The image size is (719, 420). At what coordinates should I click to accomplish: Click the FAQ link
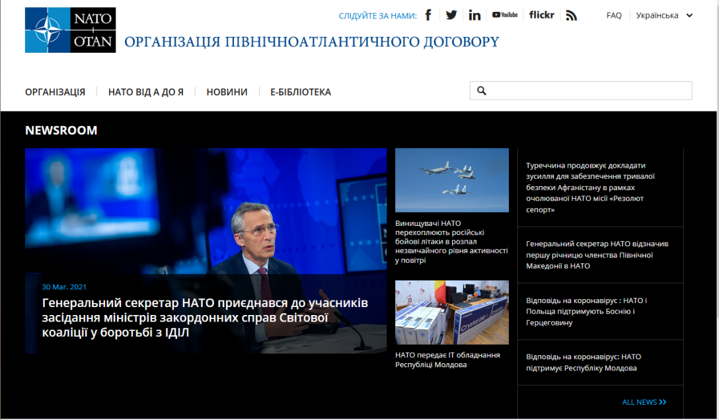(x=614, y=15)
